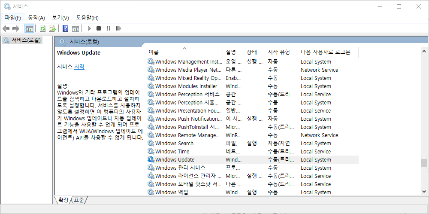Select Windows Presentation Fou... row
This screenshot has width=429, height=214.
[253, 110]
